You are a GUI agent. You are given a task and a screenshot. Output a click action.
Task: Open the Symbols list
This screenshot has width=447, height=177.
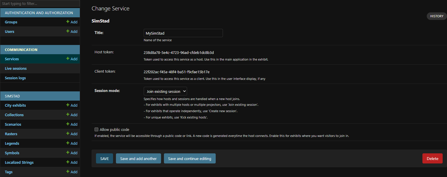click(x=12, y=153)
